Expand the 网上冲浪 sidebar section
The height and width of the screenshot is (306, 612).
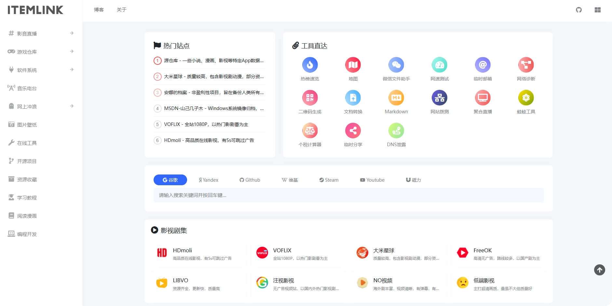pyautogui.click(x=72, y=106)
